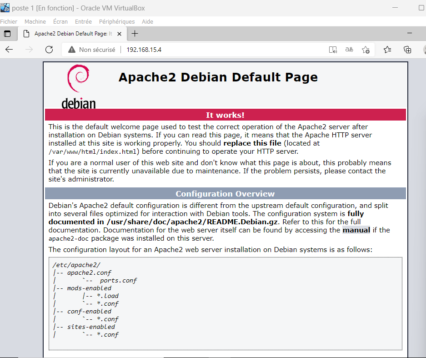Click the Non sécurisé security warning
This screenshot has height=358, width=426.
click(91, 50)
